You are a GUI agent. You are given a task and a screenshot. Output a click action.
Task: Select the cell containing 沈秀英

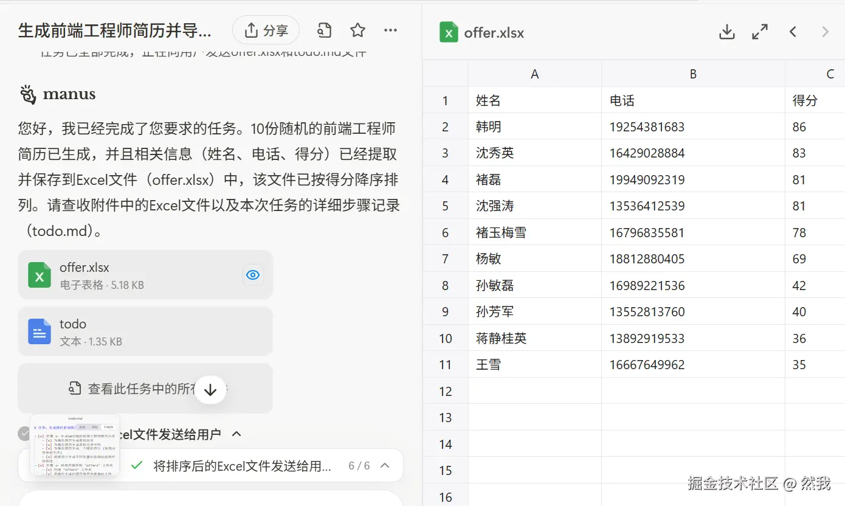tap(535, 153)
